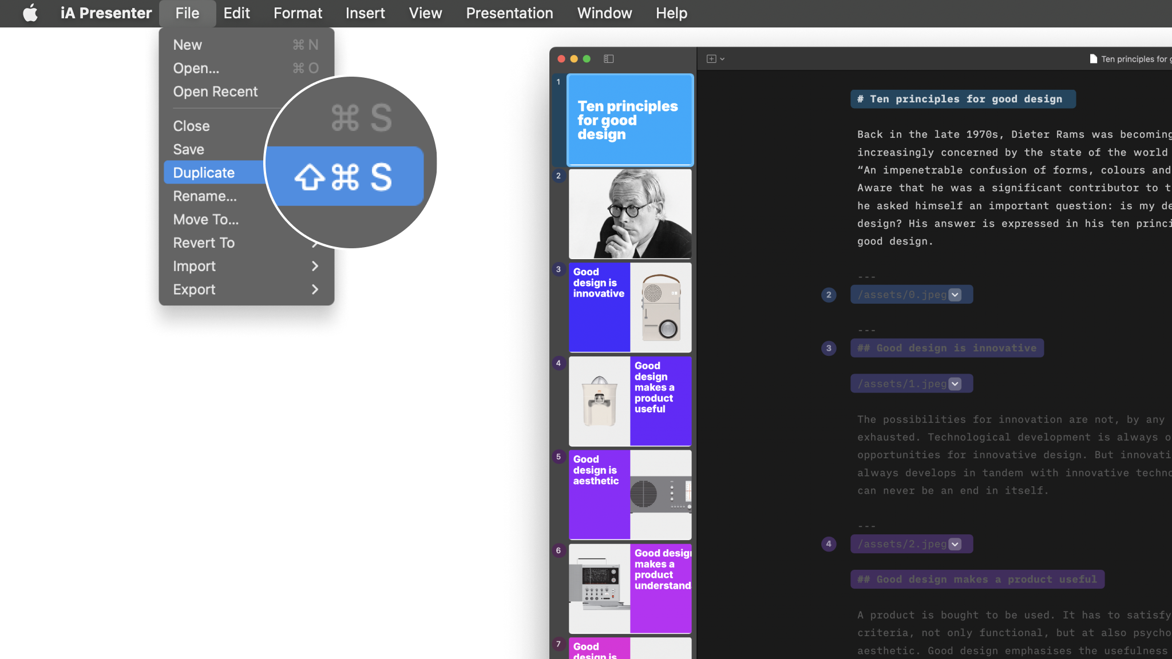
Task: Click the Save command in the File menu
Action: pyautogui.click(x=189, y=149)
